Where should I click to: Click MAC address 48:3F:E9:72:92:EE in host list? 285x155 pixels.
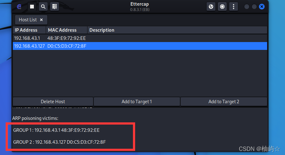66,38
